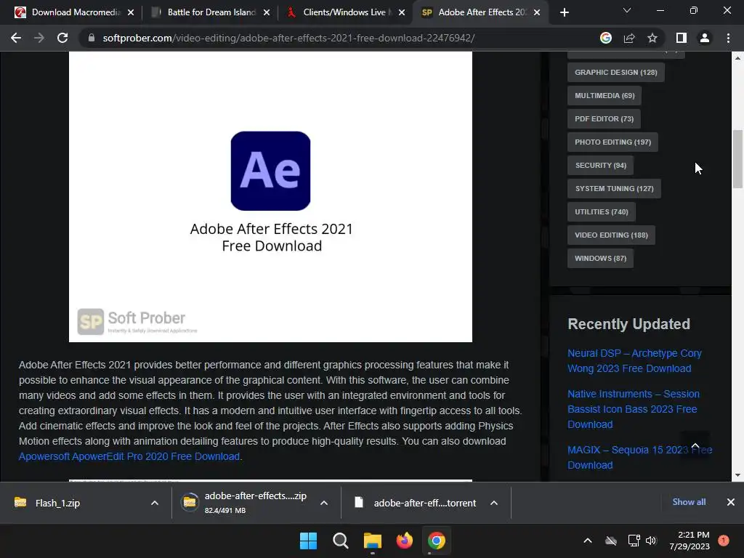Open the Google icon in address bar
The image size is (744, 558).
coord(605,38)
